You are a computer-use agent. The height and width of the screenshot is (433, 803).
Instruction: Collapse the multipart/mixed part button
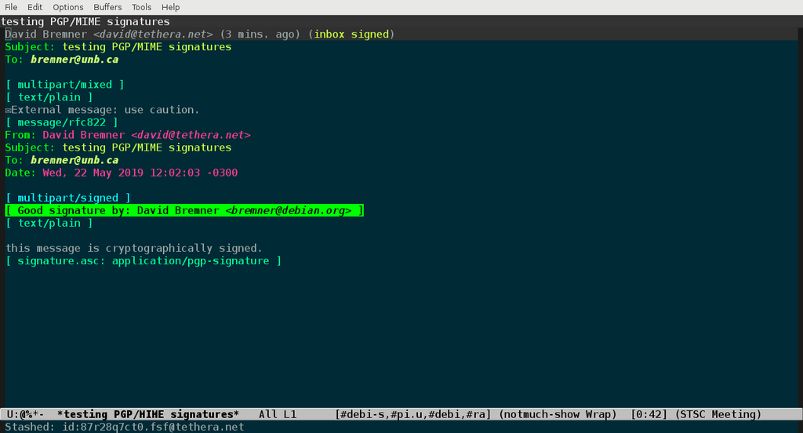pyautogui.click(x=64, y=85)
